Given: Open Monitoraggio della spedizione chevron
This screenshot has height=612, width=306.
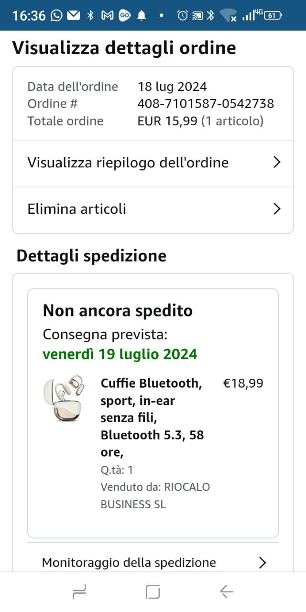Looking at the screenshot, I should pos(262,562).
